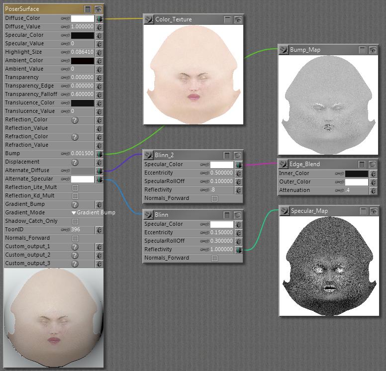Check the Shadow_Catch_Only box

click(76, 221)
